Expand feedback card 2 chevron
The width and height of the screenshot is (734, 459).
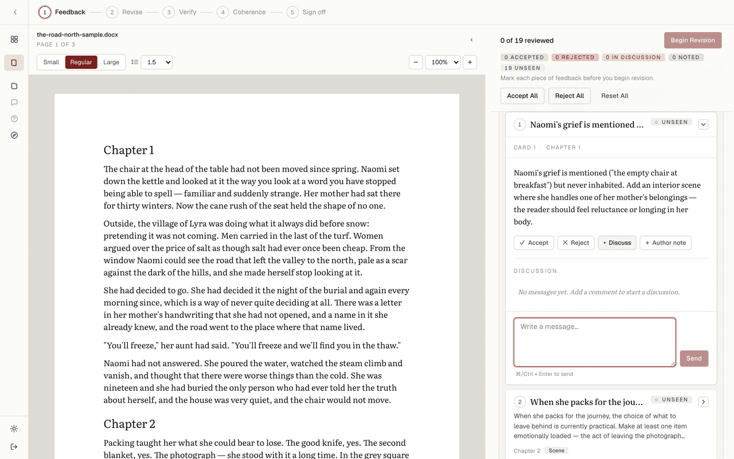pyautogui.click(x=704, y=402)
